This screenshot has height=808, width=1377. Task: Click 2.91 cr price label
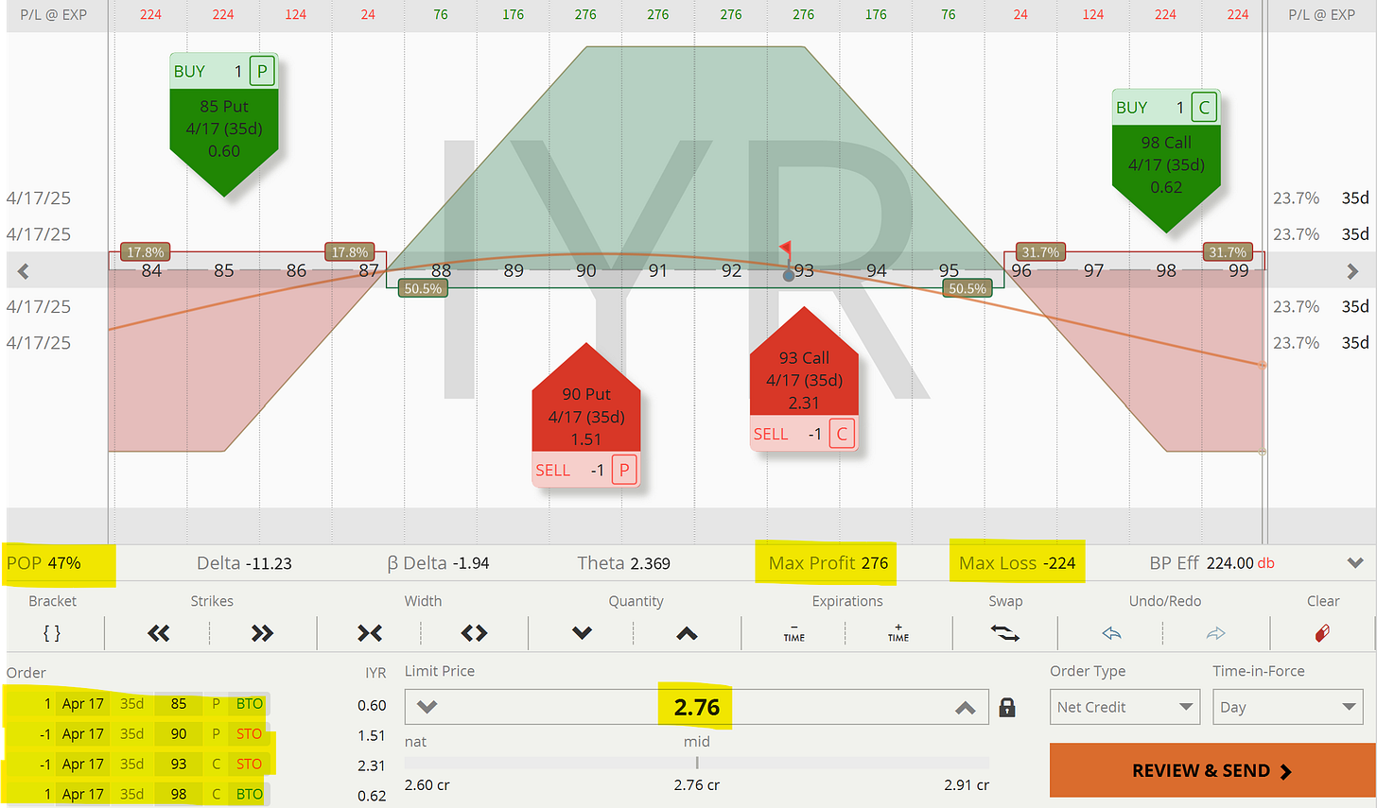[967, 785]
